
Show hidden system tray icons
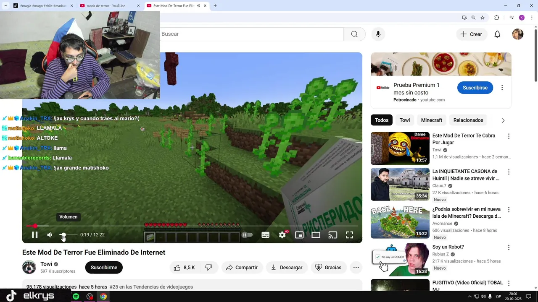[469, 297]
